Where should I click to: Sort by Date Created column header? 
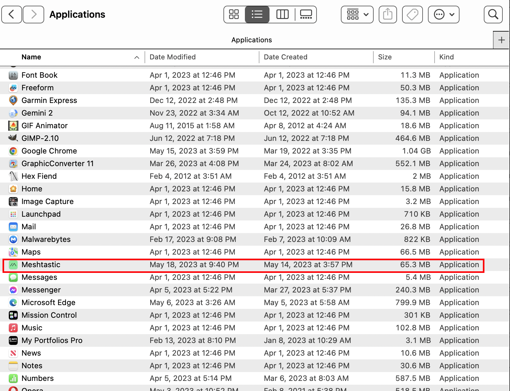click(x=286, y=57)
